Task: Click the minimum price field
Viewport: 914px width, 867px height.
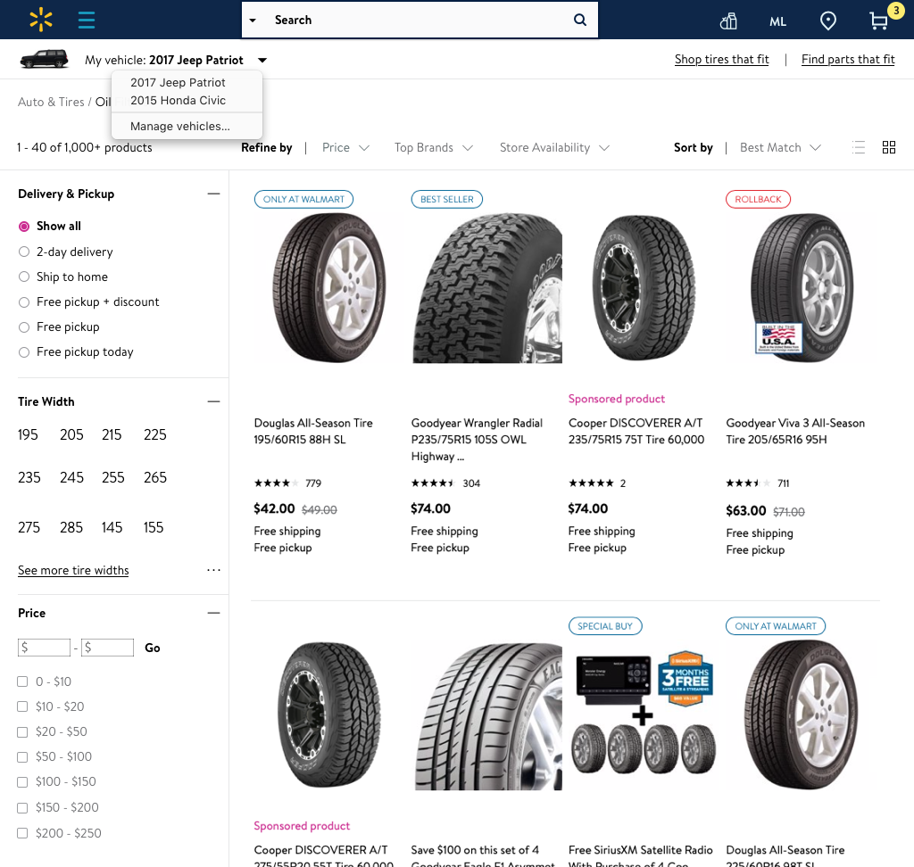Action: [x=45, y=648]
